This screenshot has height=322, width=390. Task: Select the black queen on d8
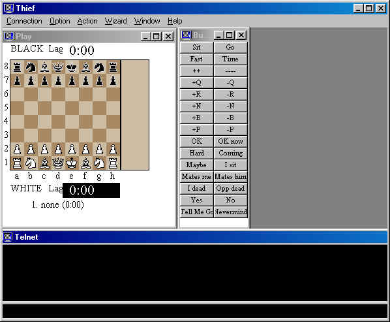coord(59,67)
